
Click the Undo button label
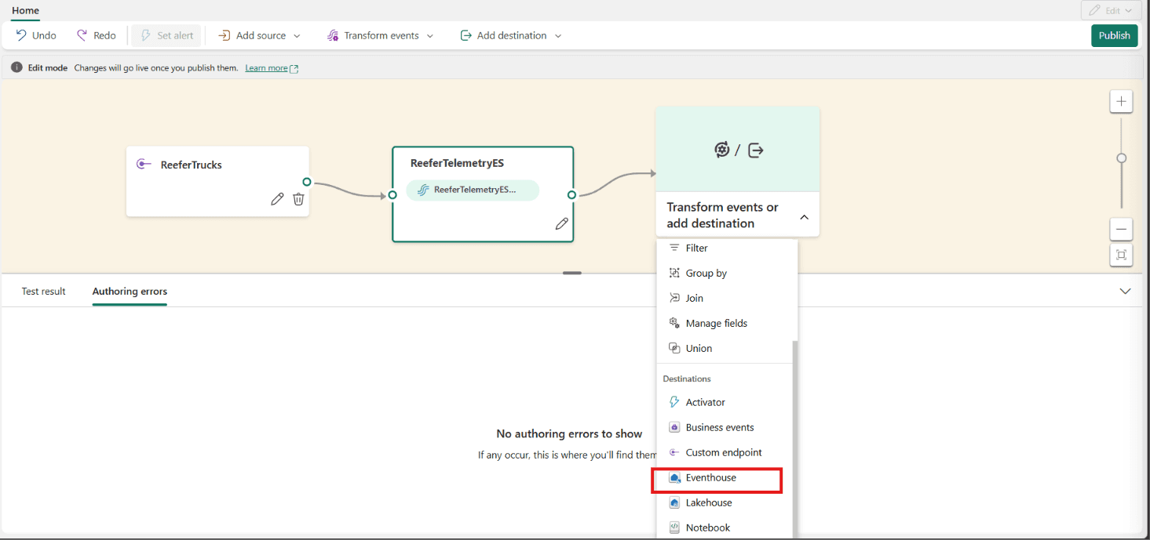tap(44, 35)
